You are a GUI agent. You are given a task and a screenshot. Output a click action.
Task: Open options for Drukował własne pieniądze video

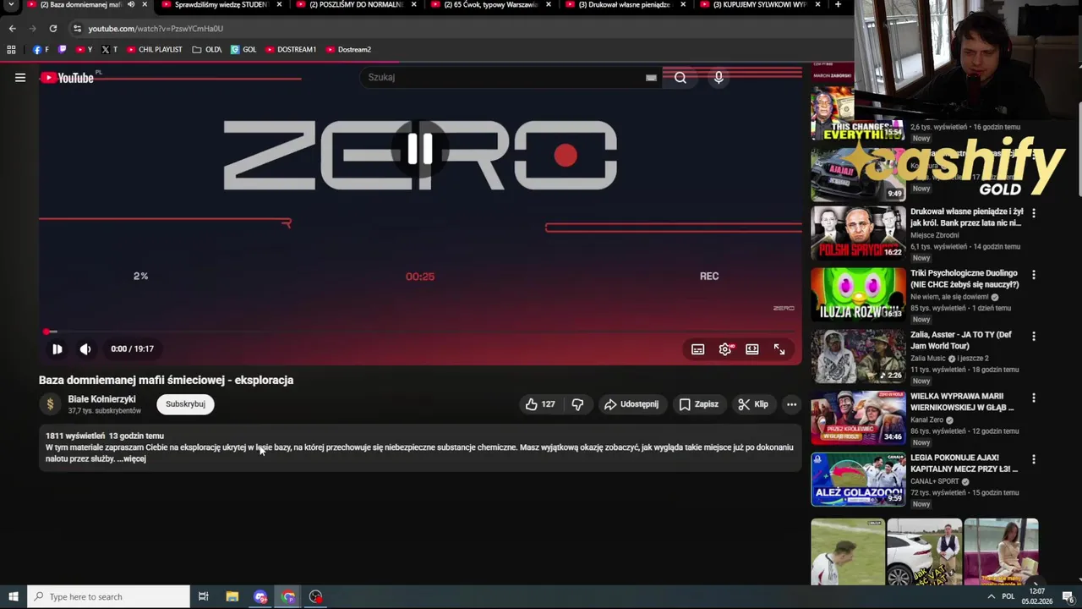click(x=1033, y=213)
